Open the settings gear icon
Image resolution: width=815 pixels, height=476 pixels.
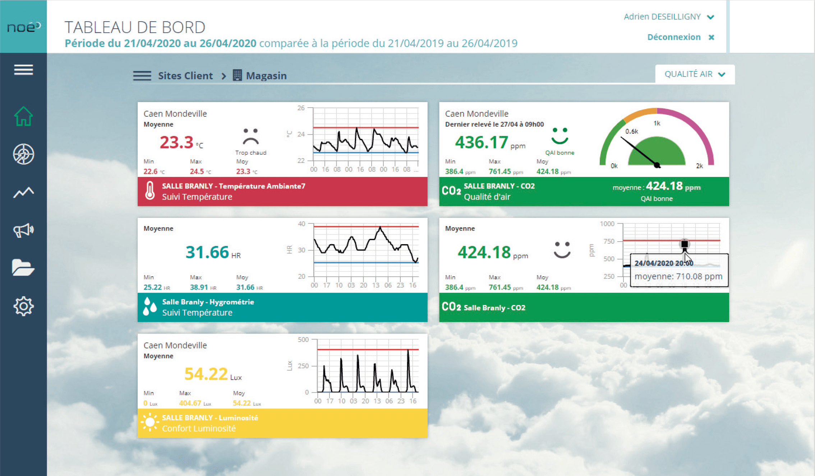coord(23,306)
